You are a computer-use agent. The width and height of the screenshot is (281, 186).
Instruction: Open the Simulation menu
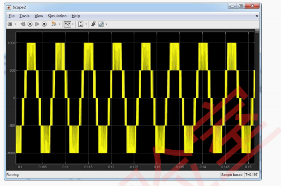pos(57,16)
